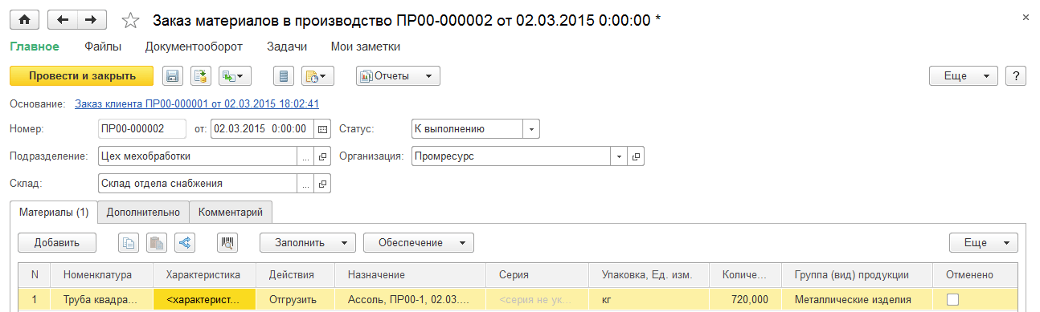Click the save (floppy disk) icon
The image size is (1040, 312).
point(172,76)
